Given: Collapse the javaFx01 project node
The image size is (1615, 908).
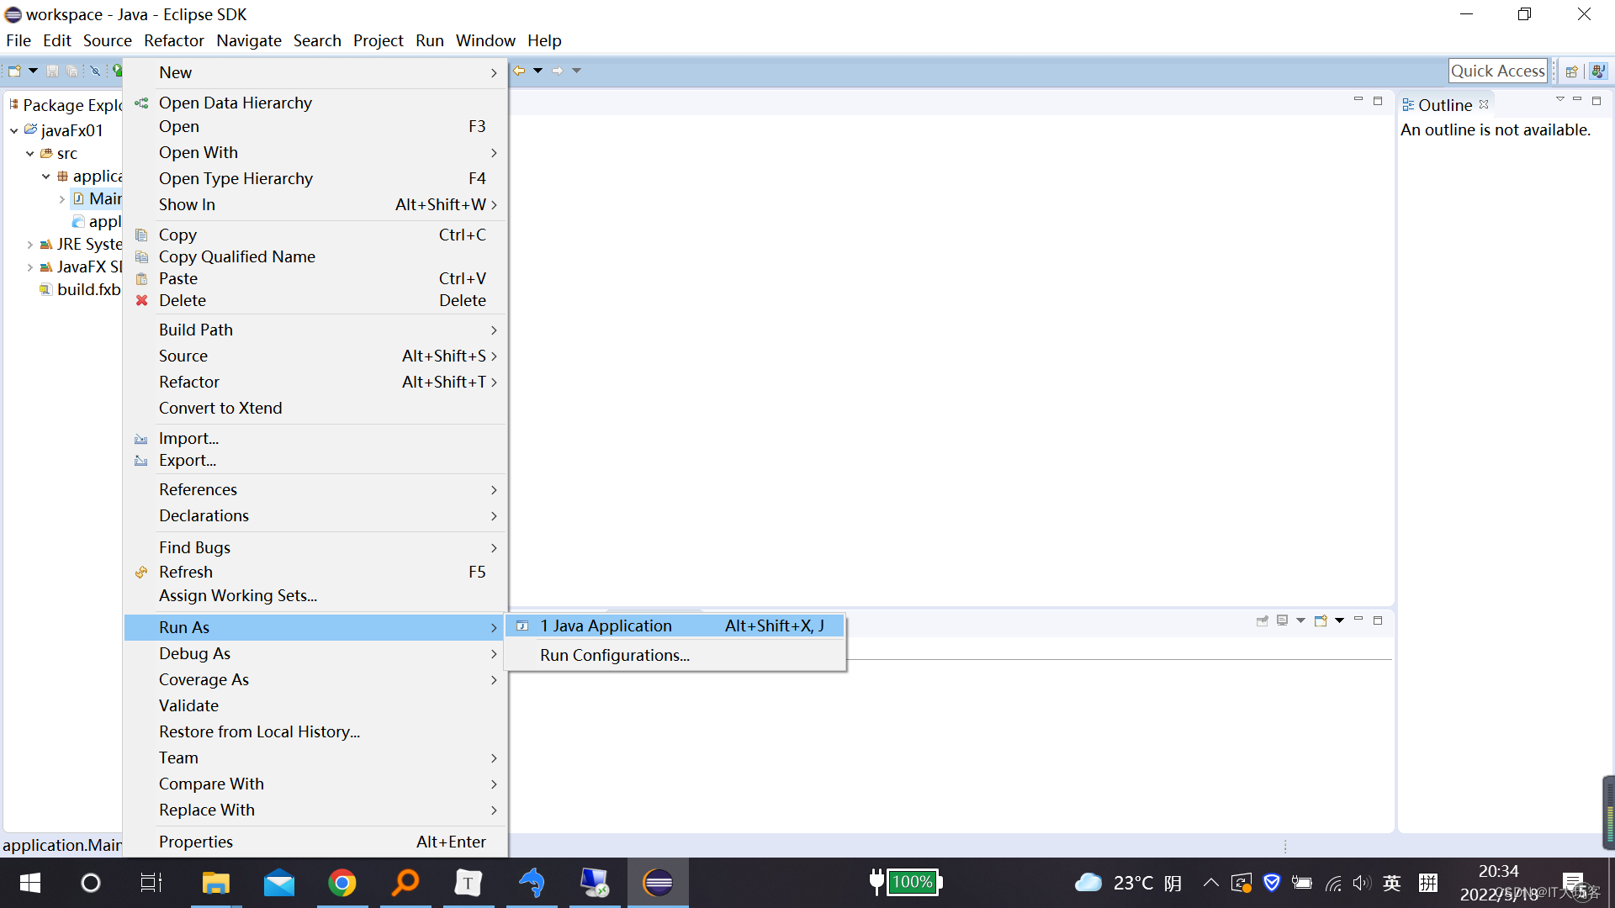Looking at the screenshot, I should point(13,130).
